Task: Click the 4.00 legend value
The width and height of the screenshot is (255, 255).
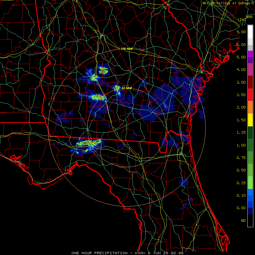Action: point(241,70)
